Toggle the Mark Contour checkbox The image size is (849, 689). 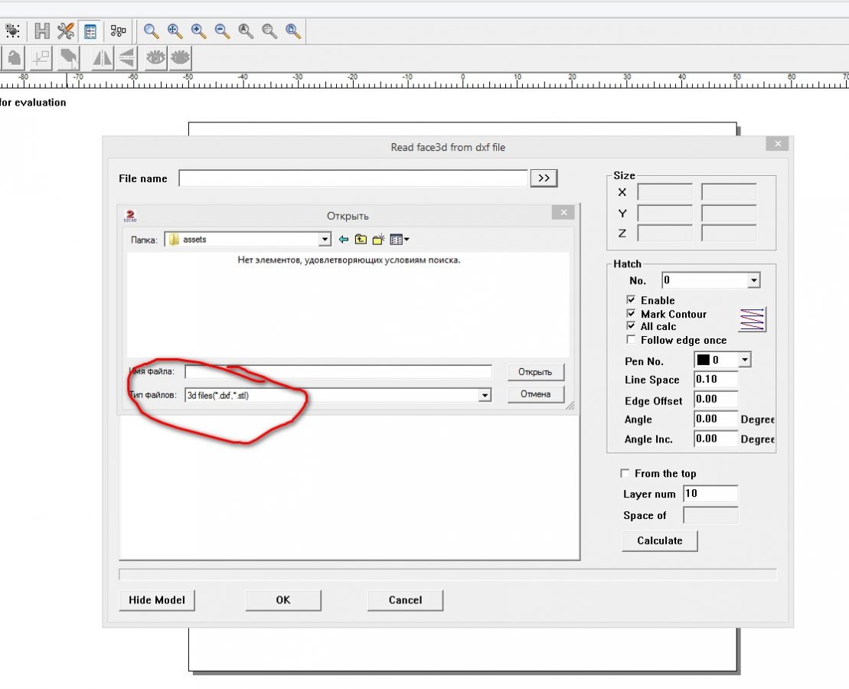pos(631,314)
